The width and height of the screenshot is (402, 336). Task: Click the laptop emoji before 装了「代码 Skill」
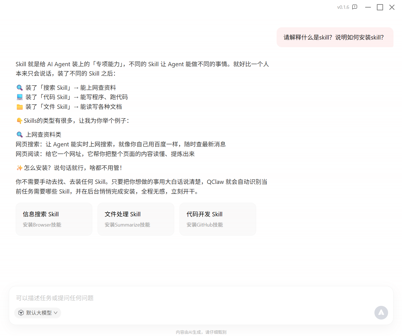(x=20, y=97)
